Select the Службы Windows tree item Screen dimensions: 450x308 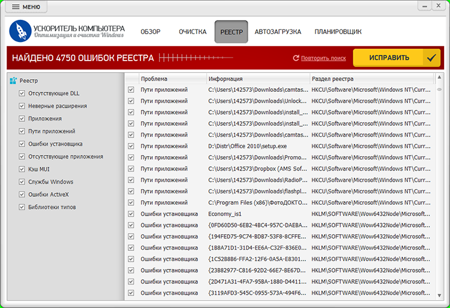[x=50, y=182]
